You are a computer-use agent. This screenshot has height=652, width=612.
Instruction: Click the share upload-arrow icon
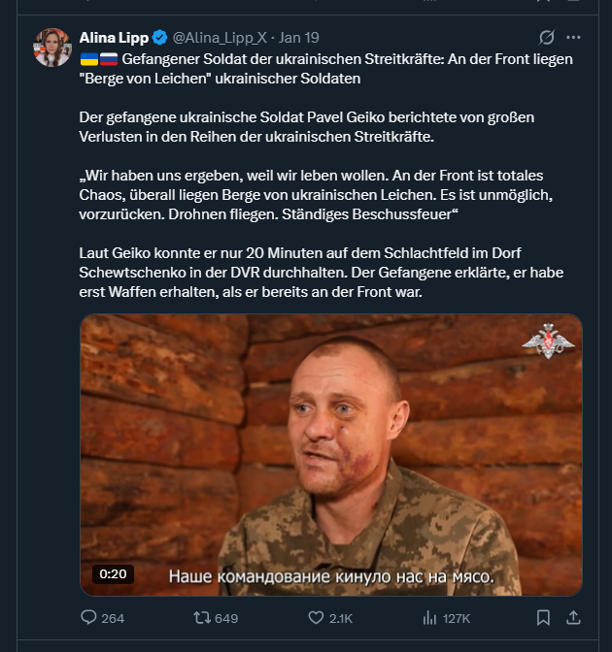tap(573, 617)
